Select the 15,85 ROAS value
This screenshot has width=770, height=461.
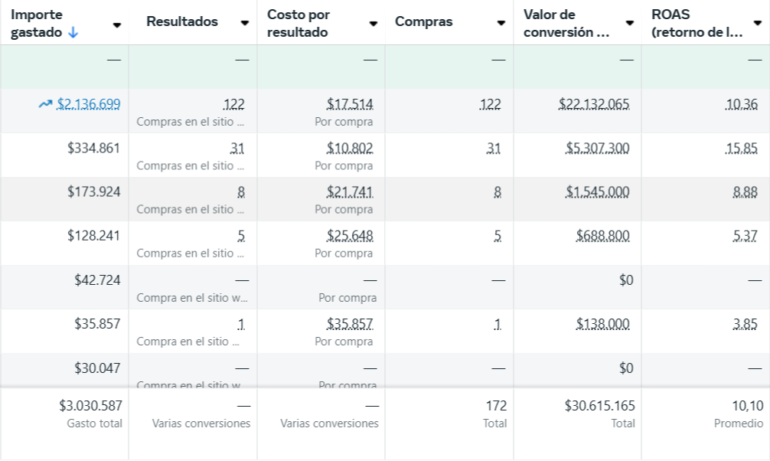741,148
